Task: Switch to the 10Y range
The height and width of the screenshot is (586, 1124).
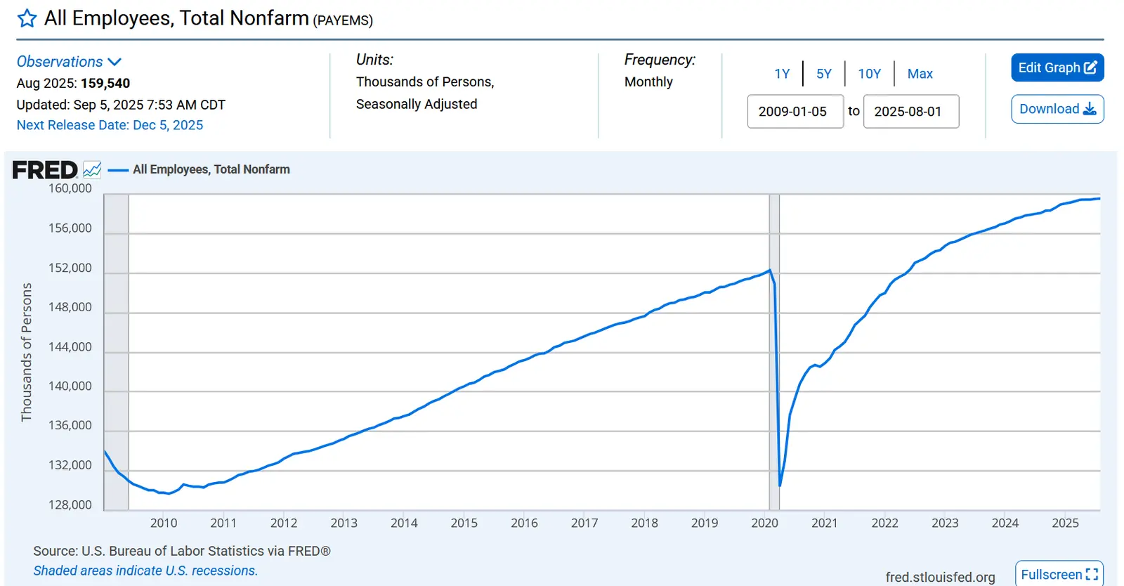Action: coord(869,74)
